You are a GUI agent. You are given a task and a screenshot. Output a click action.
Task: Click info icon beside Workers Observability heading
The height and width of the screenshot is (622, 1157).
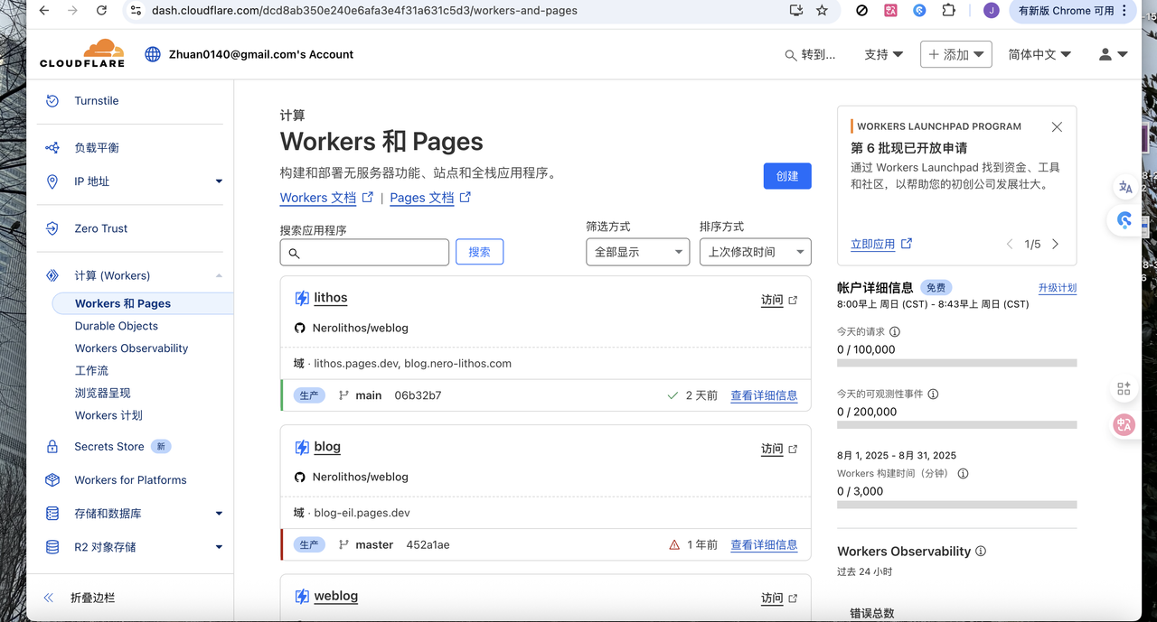(981, 551)
